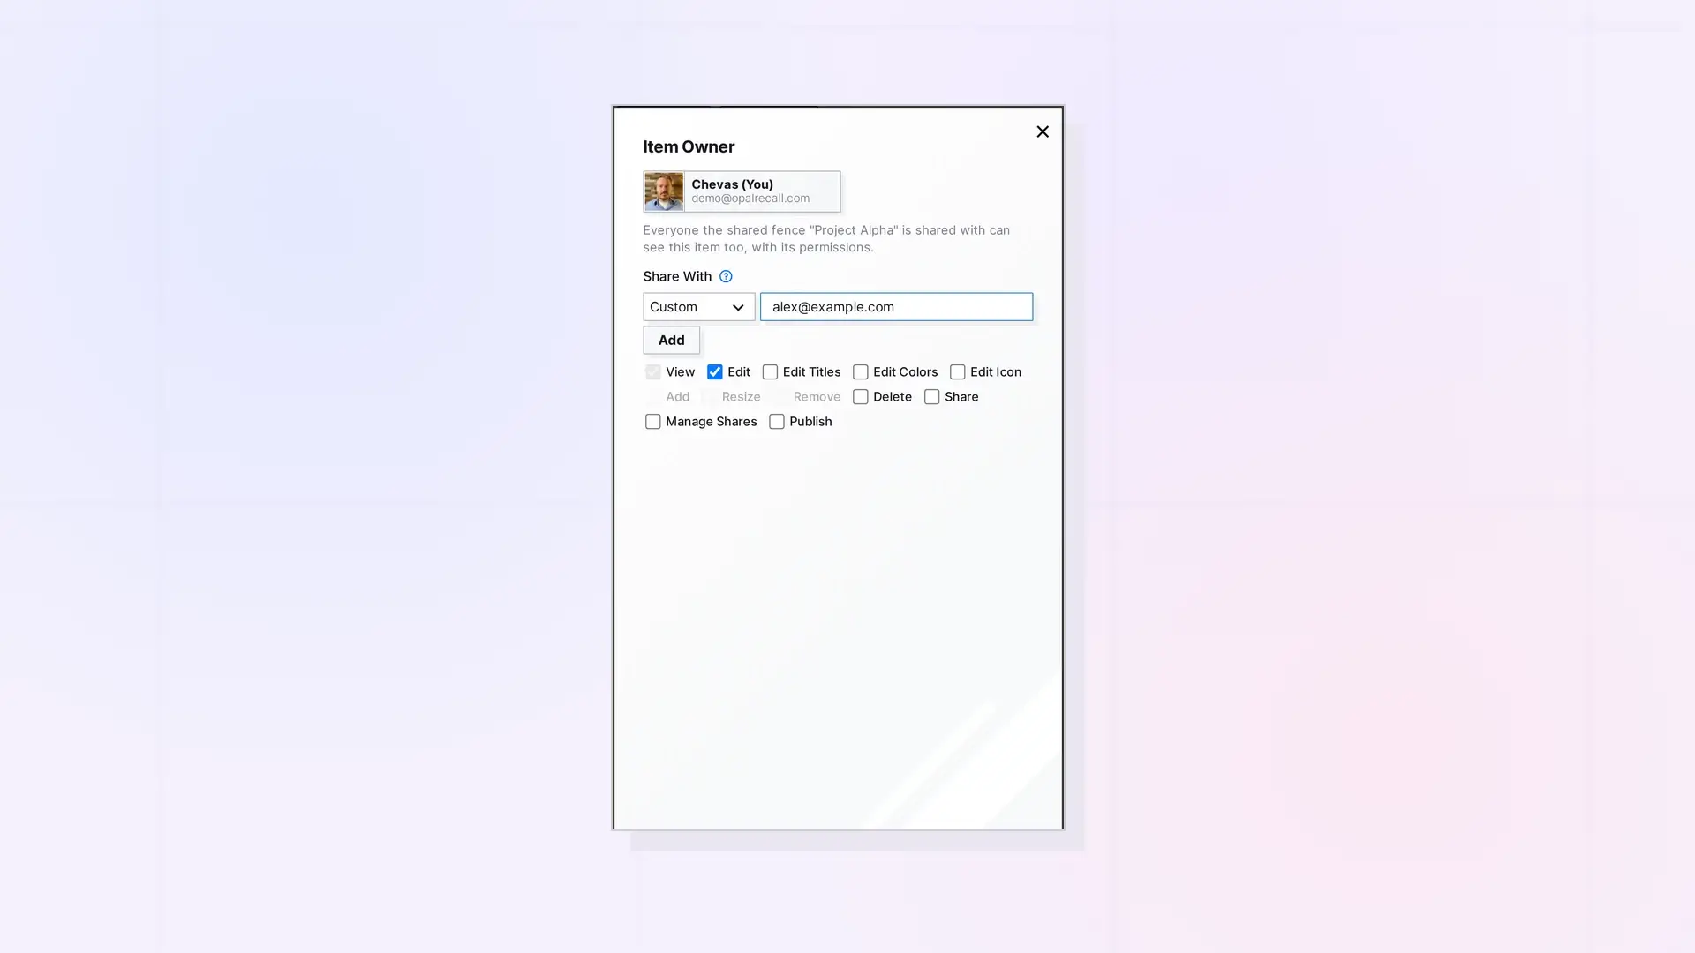Click the Chevas (You) owner name
The width and height of the screenshot is (1695, 953).
pos(732,184)
